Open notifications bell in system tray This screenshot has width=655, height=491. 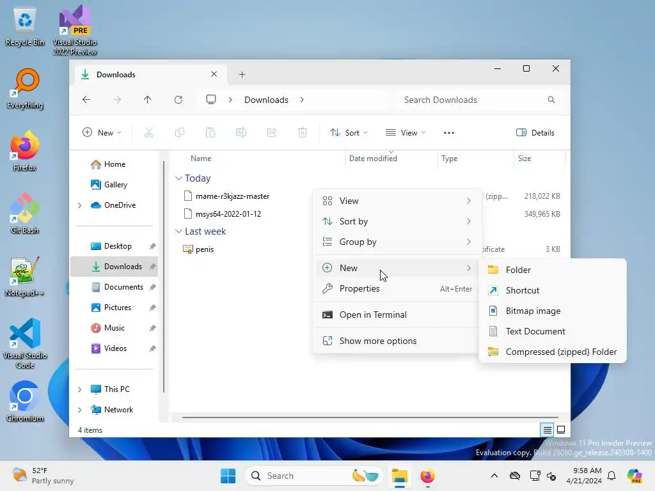[612, 476]
